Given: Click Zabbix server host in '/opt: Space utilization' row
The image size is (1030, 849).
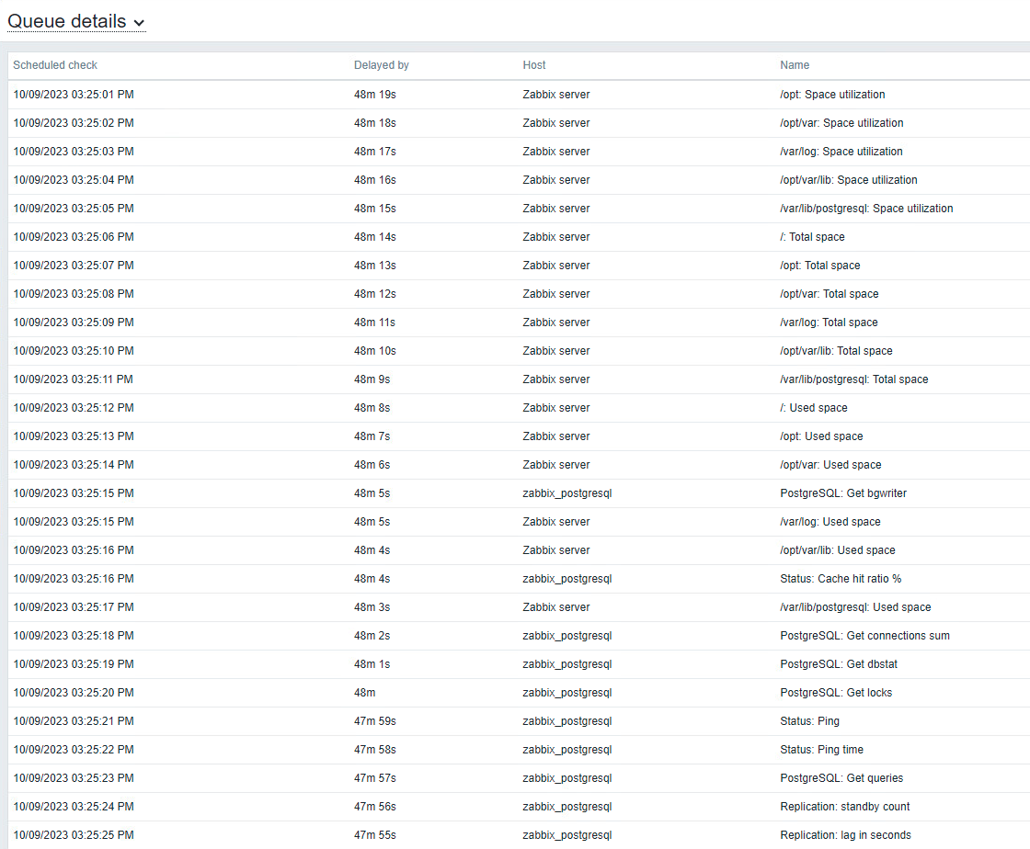Looking at the screenshot, I should tap(556, 95).
